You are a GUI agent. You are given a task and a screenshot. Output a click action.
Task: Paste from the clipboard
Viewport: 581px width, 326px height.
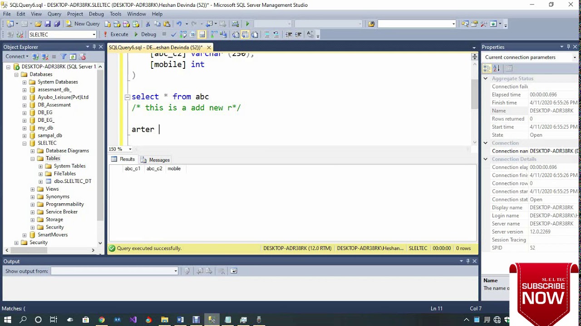[x=167, y=24]
